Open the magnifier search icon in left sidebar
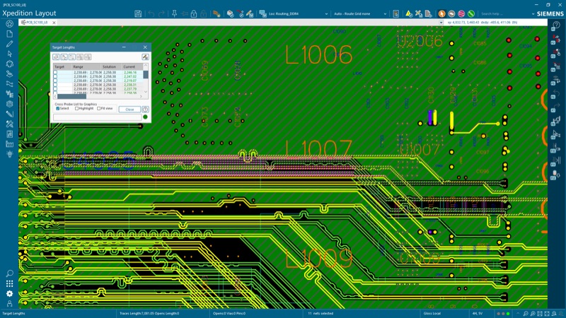The height and width of the screenshot is (318, 566). coord(9,273)
